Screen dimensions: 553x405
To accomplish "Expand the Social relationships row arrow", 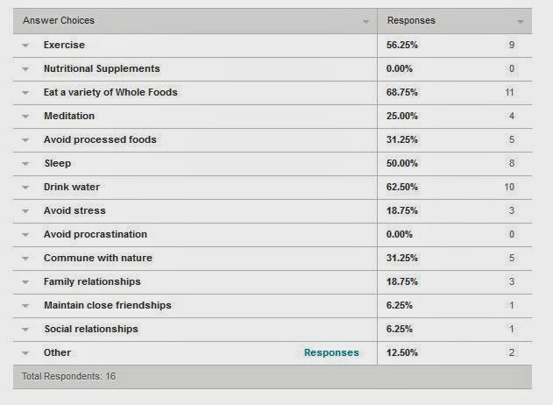I will pos(25,330).
